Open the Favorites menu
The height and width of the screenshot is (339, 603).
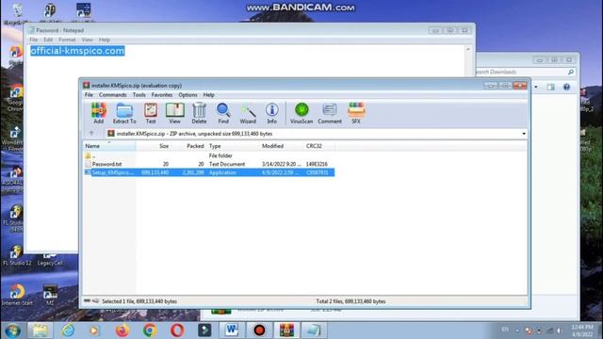coord(162,94)
